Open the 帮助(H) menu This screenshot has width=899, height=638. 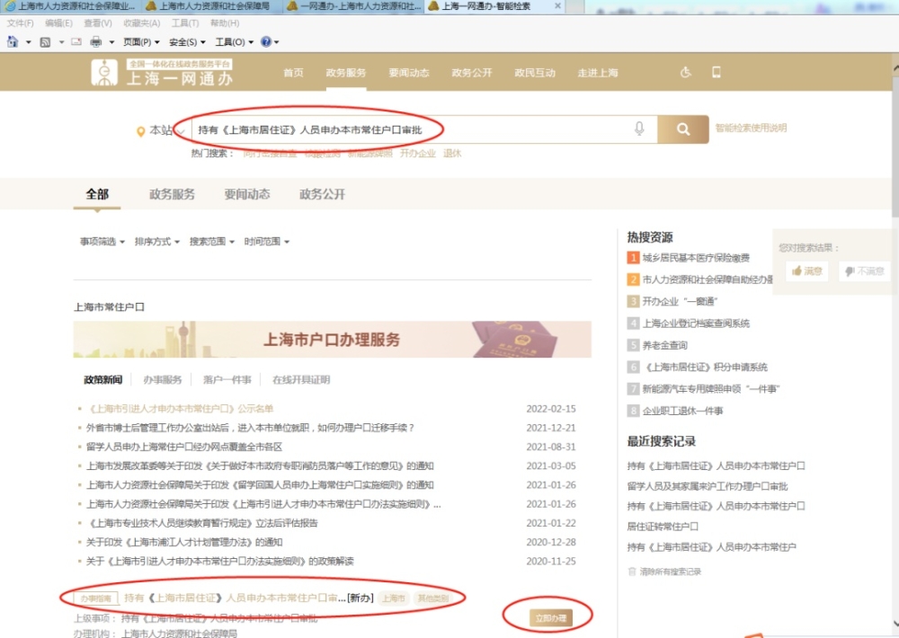click(x=225, y=23)
